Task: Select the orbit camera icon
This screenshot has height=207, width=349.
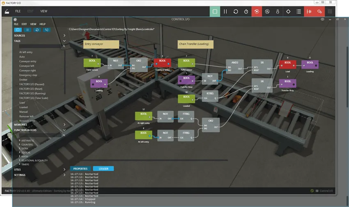Action: 257,11
